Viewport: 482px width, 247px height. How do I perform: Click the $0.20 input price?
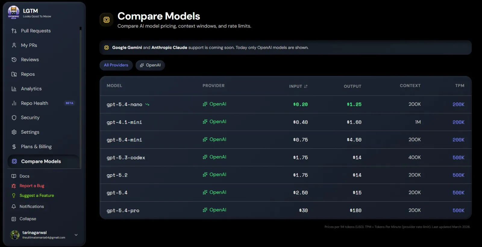click(300, 104)
